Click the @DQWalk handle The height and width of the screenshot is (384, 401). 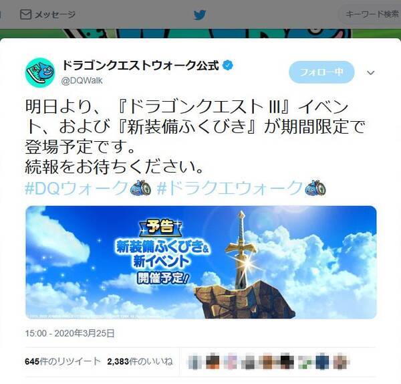click(x=82, y=81)
